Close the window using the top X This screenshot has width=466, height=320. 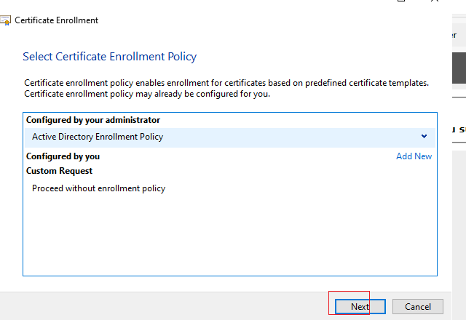point(435,1)
